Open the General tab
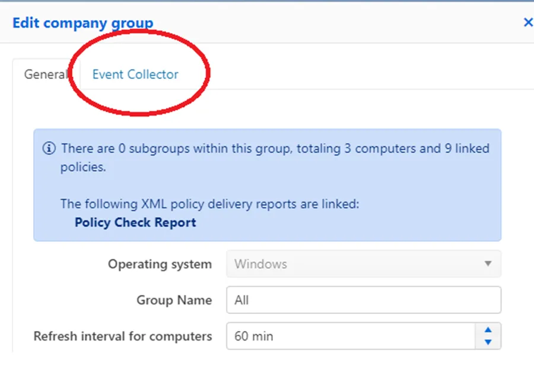The image size is (534, 372). click(x=46, y=74)
